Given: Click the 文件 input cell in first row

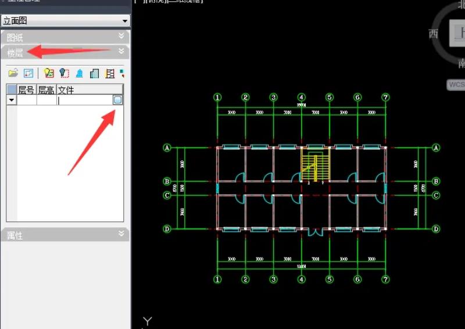Looking at the screenshot, I should click(x=85, y=101).
